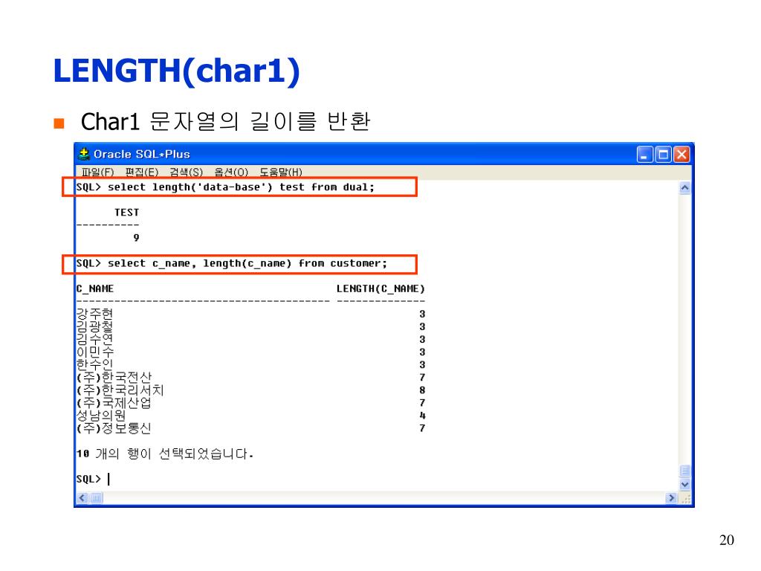The image size is (761, 571).
Task: Click the SQL> prompt cursor line
Action: [x=93, y=480]
